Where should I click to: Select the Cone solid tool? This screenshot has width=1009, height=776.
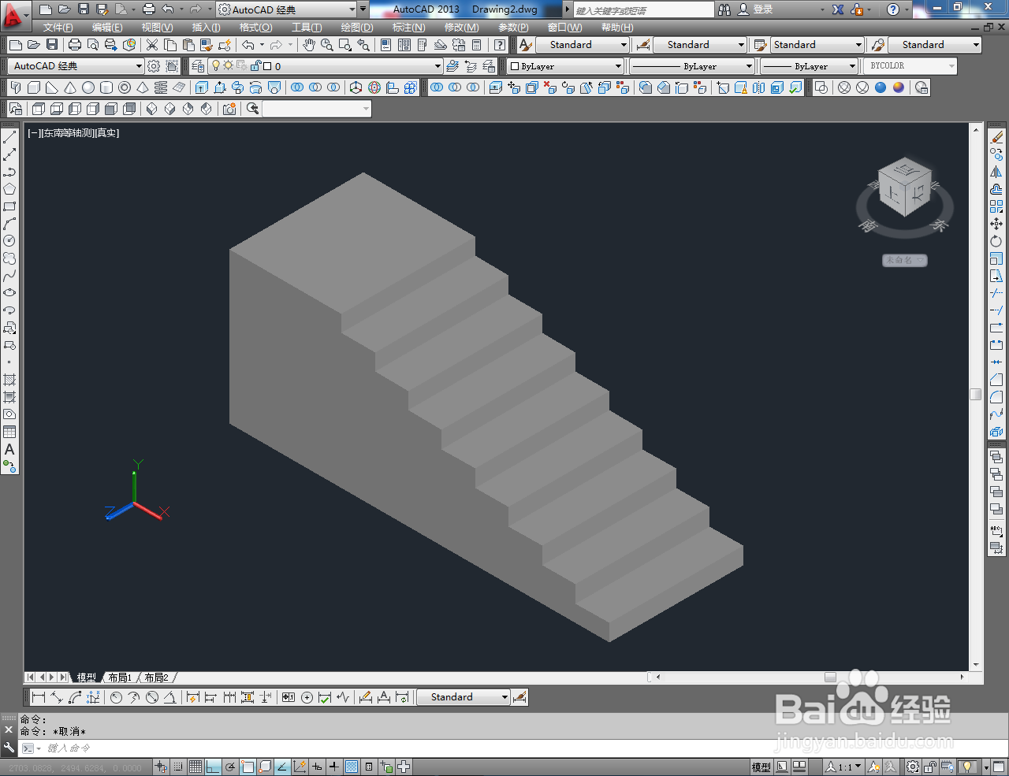(x=70, y=87)
